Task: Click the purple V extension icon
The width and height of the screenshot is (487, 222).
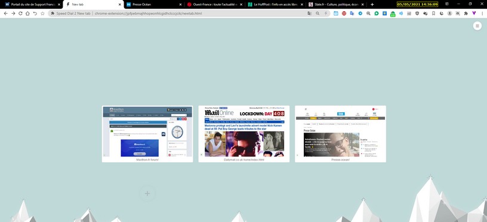Action: [474, 13]
